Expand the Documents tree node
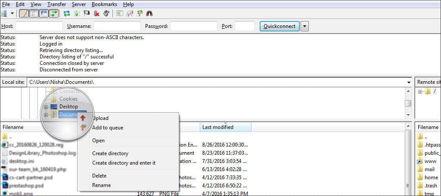Screen dimensions: 441x196 pos(46,115)
